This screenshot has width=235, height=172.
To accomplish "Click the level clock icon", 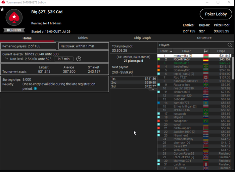I will point(79,59).
